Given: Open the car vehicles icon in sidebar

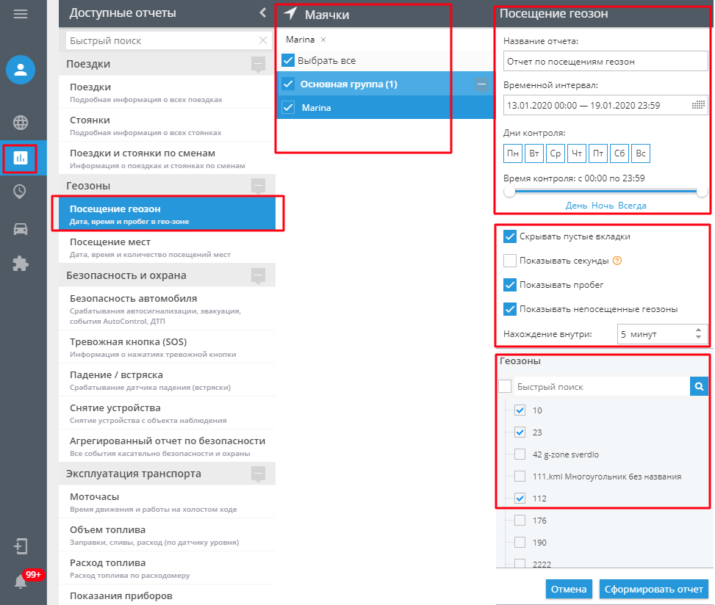Looking at the screenshot, I should (21, 228).
